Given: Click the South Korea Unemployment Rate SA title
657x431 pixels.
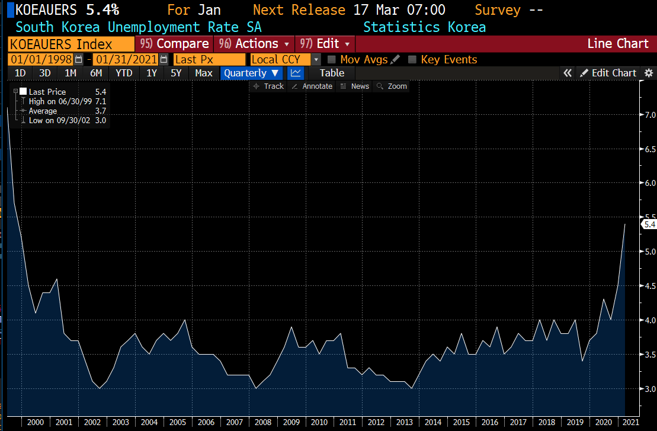Looking at the screenshot, I should click(x=139, y=27).
